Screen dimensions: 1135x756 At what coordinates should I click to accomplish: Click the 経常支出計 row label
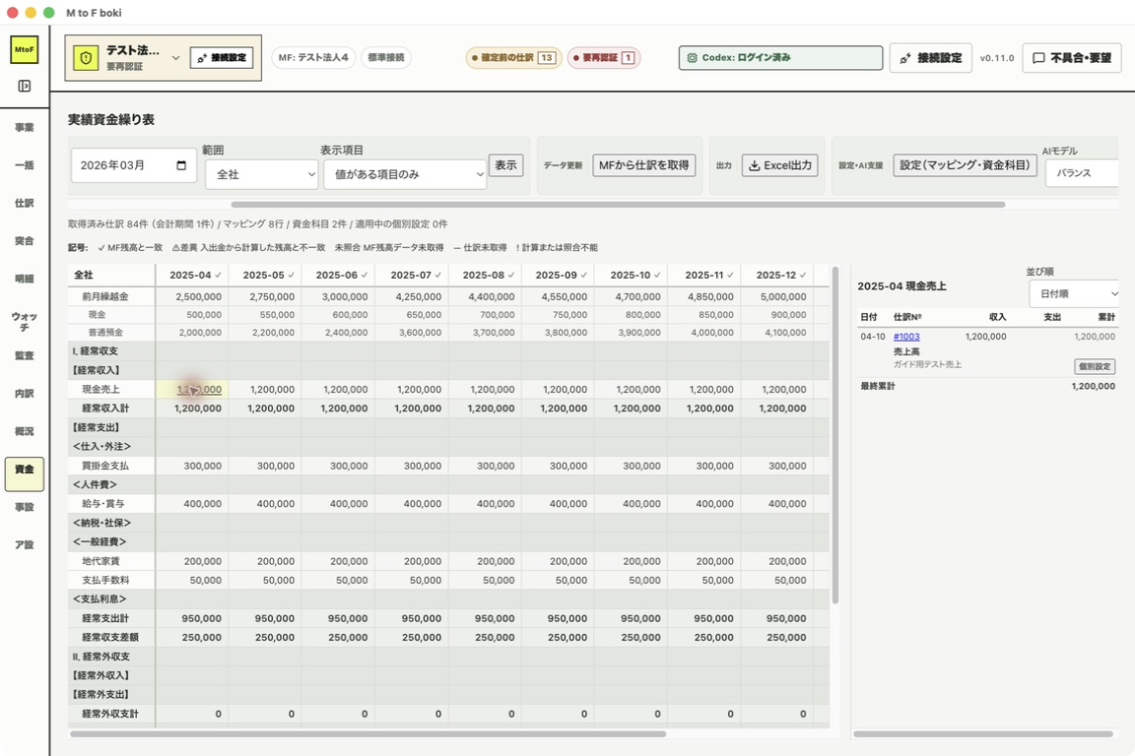coord(105,618)
